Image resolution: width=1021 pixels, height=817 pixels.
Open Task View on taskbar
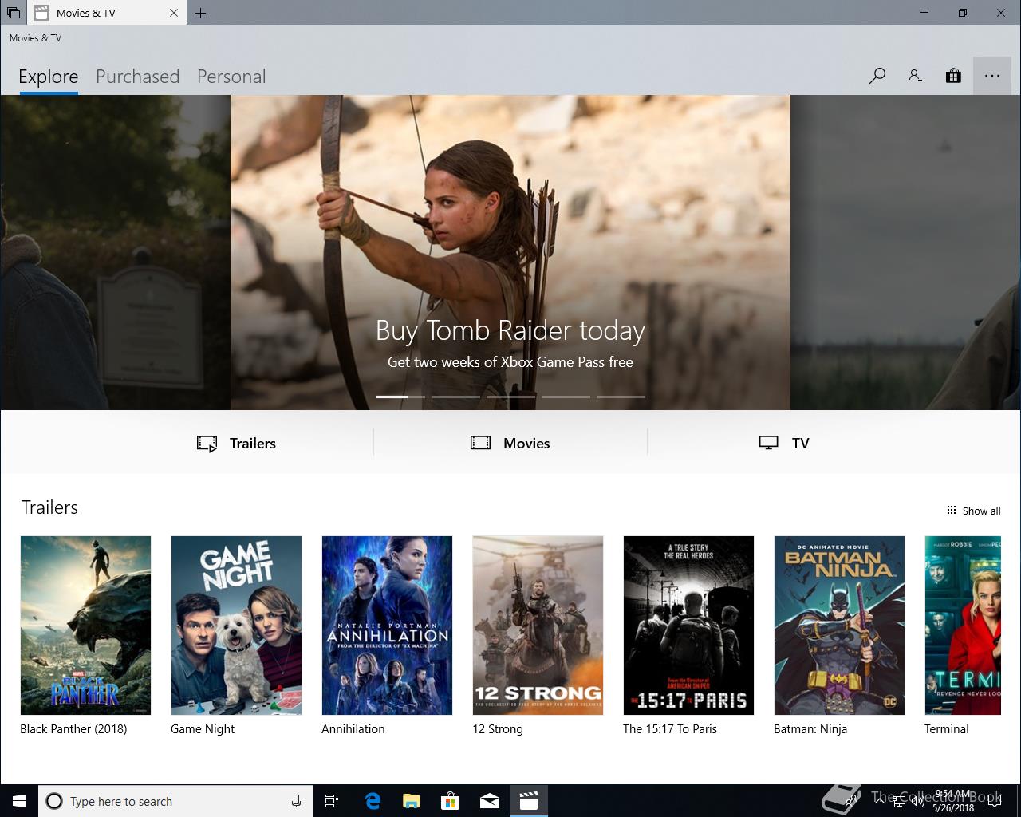[x=332, y=801]
